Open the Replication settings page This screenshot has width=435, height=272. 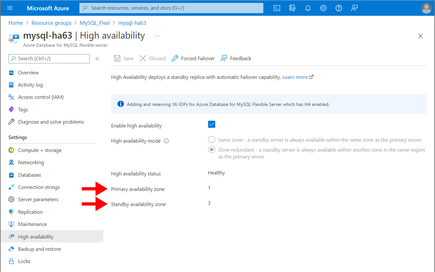click(30, 212)
